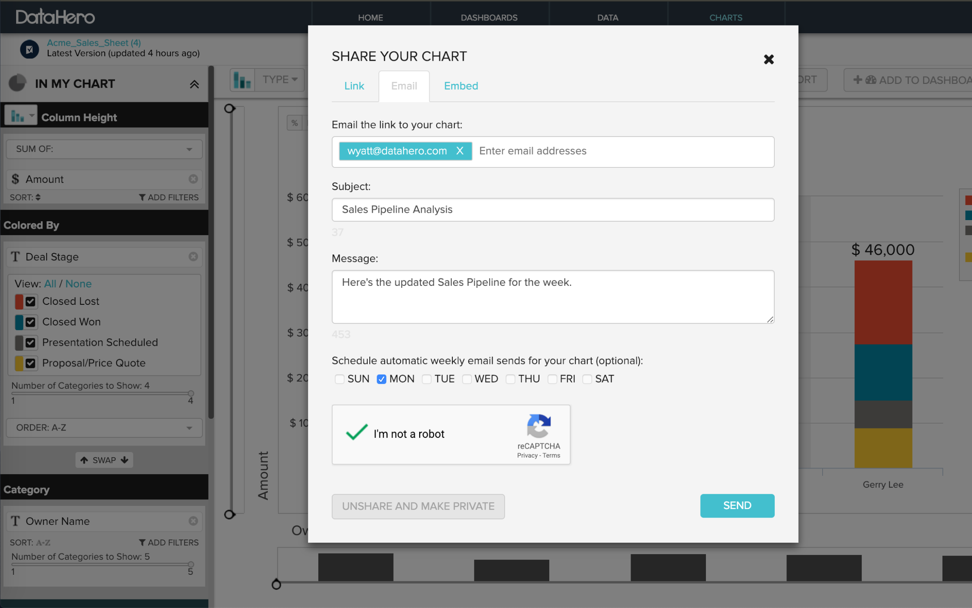Remove Deal Stage from Colored By
The image size is (972, 608).
(194, 257)
